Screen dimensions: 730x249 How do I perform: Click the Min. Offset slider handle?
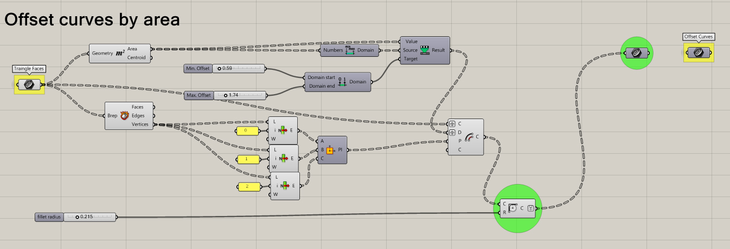[x=220, y=69]
